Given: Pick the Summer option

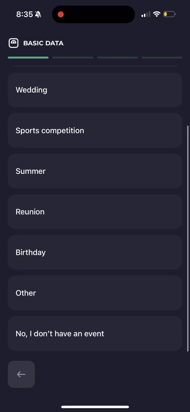Looking at the screenshot, I should click(x=95, y=171).
